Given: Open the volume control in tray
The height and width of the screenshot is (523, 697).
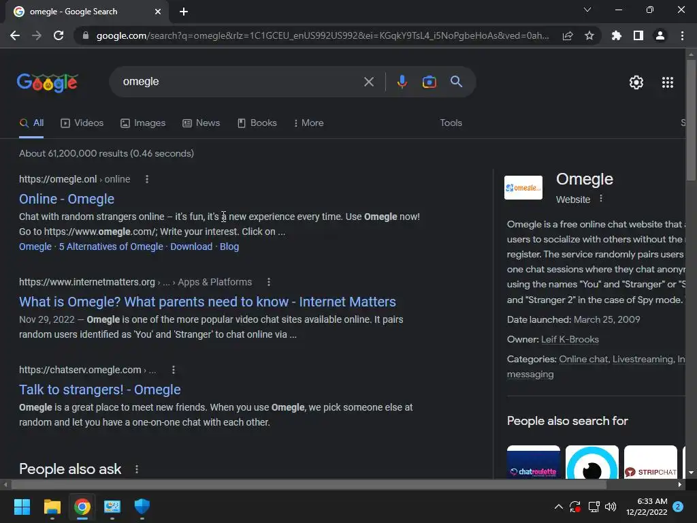Looking at the screenshot, I should 611,507.
